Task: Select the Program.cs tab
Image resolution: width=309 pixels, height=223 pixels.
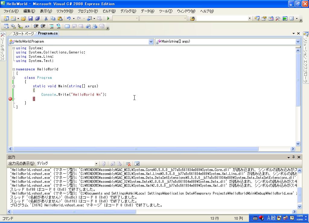Action: coord(48,33)
